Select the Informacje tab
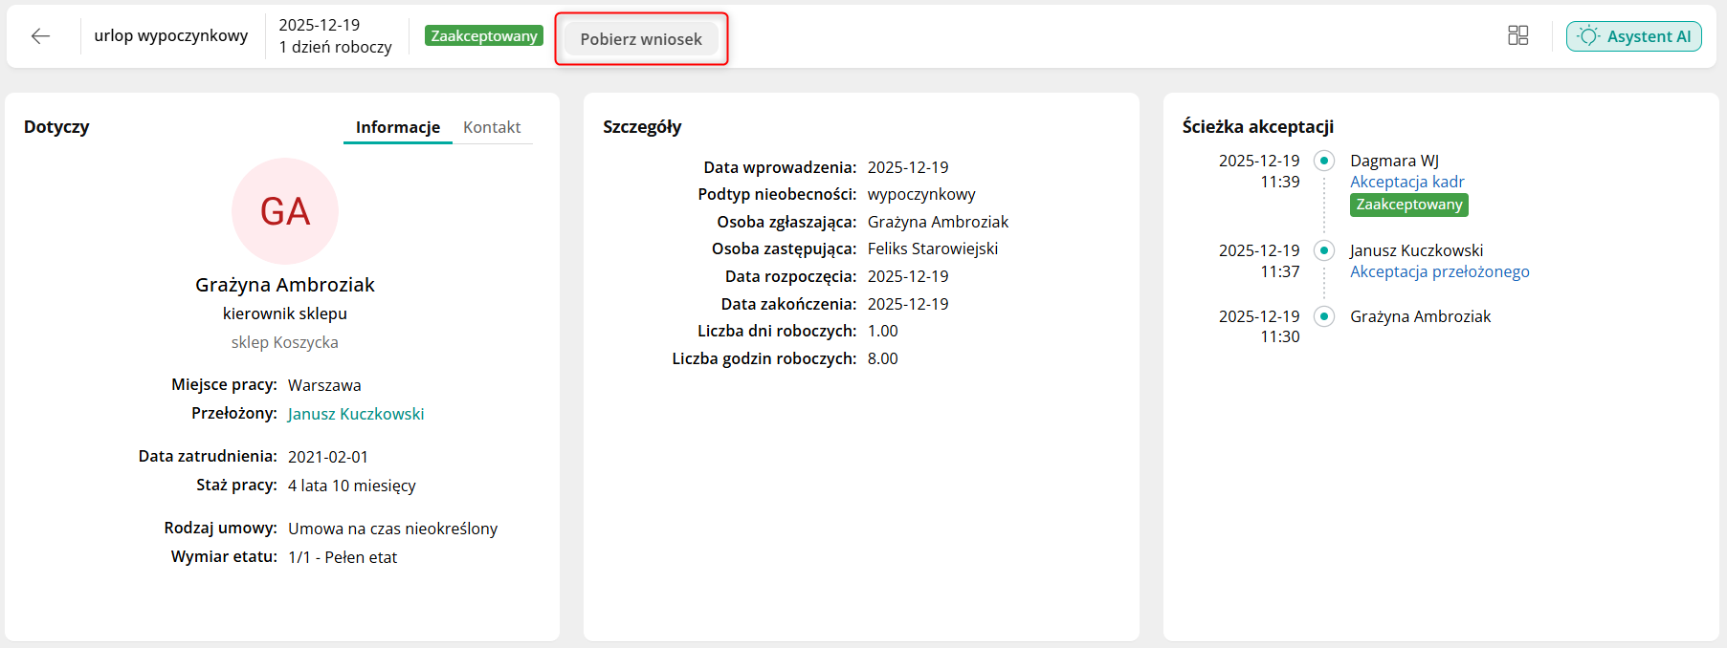Screen dimensions: 1727x648 point(397,126)
